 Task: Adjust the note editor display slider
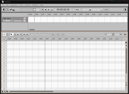click(113, 34)
